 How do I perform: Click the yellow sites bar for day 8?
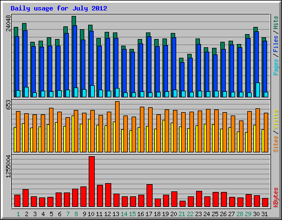[73, 134]
